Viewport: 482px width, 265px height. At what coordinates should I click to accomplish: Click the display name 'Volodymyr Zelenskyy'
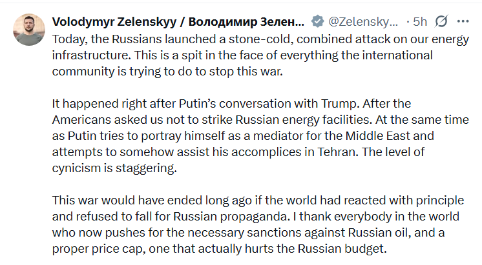(x=114, y=22)
